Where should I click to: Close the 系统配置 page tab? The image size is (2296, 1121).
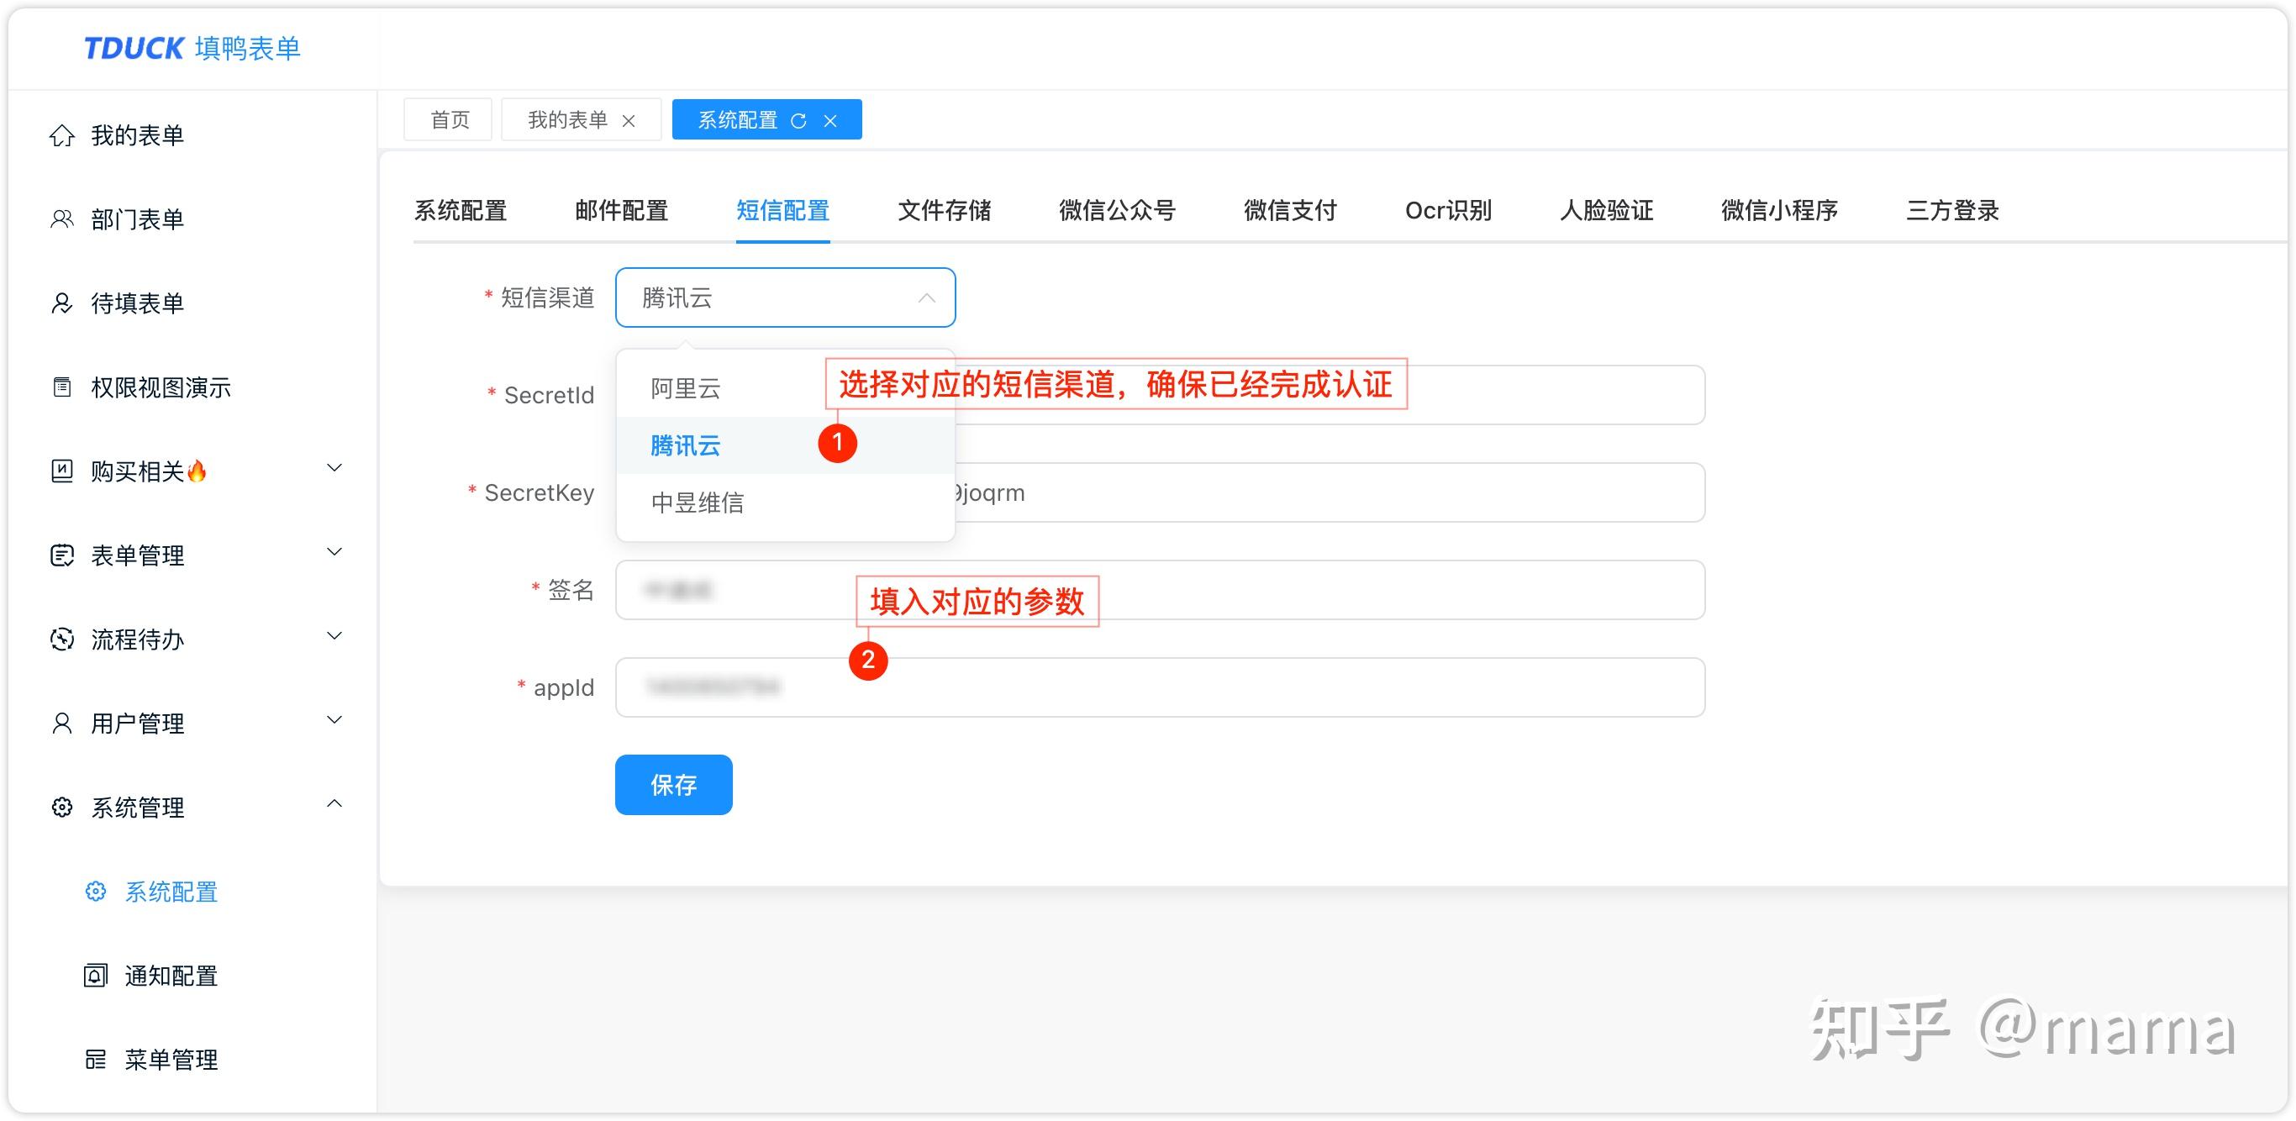(829, 120)
